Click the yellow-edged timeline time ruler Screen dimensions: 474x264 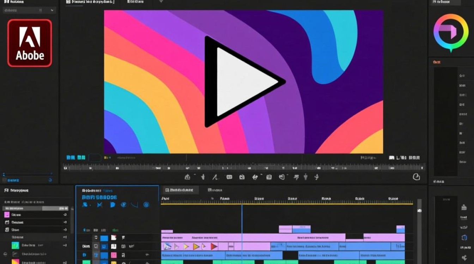coord(287,201)
